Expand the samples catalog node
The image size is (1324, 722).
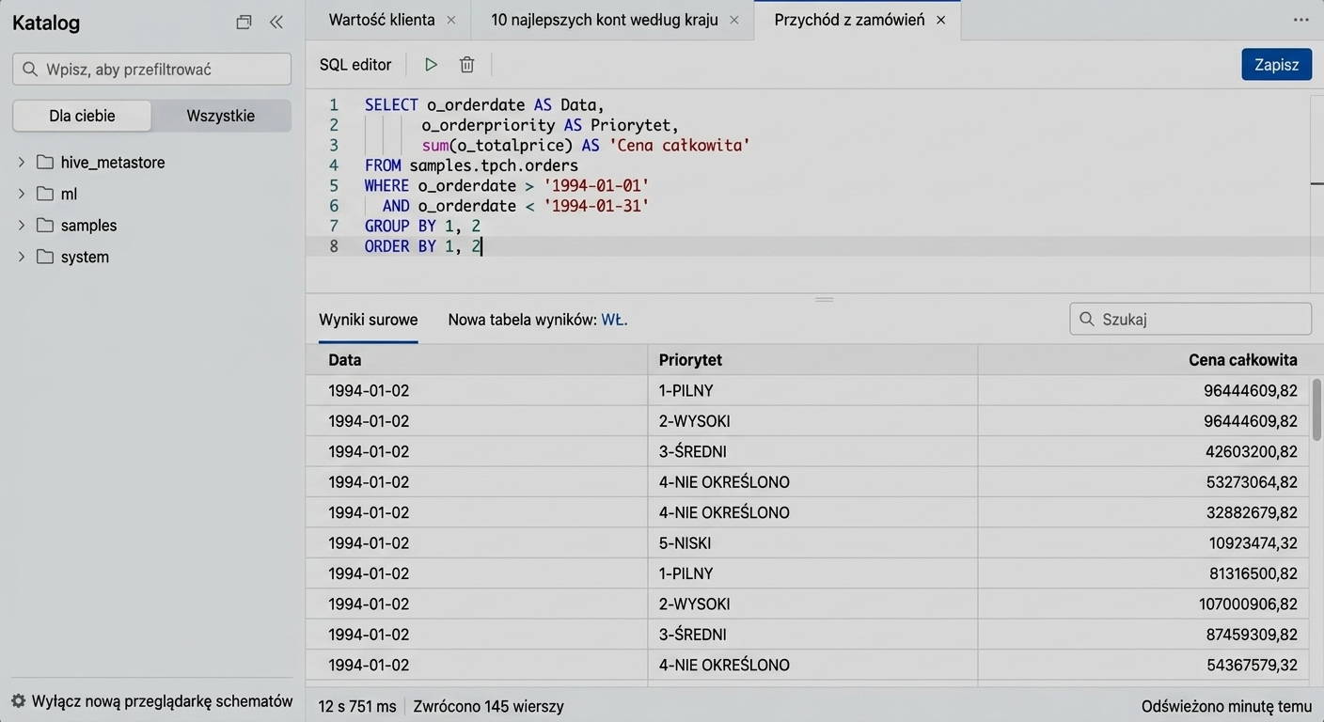click(x=22, y=225)
